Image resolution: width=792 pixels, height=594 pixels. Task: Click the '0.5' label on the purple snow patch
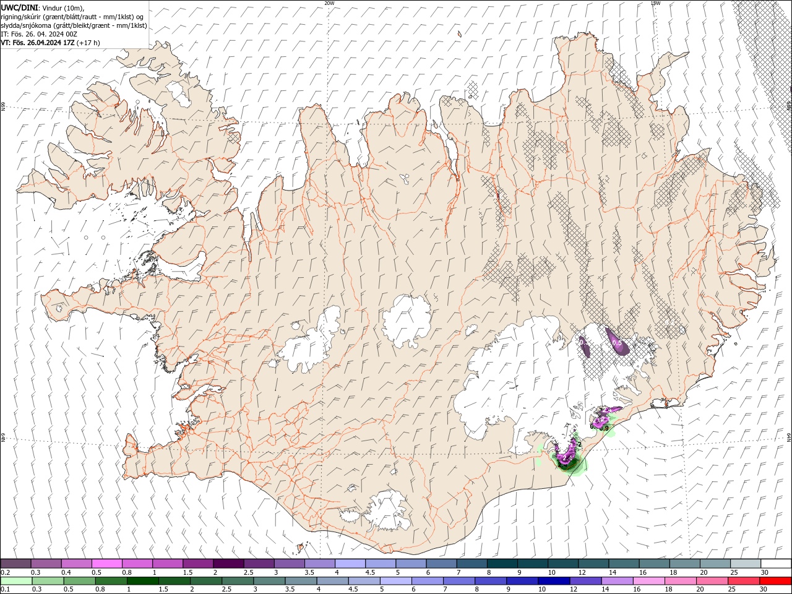(616, 342)
